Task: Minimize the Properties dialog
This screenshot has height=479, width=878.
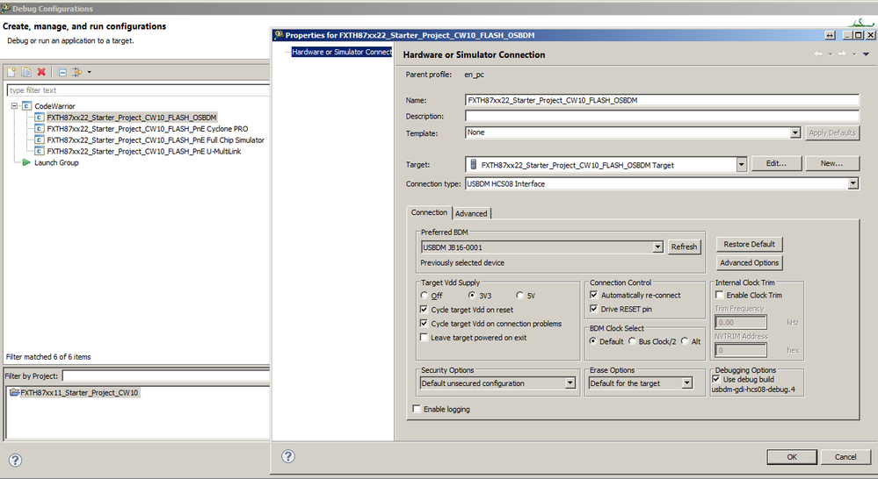Action: pyautogui.click(x=848, y=35)
